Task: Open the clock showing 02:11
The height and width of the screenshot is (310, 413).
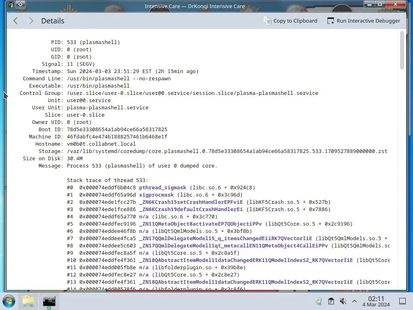Action: click(x=376, y=301)
